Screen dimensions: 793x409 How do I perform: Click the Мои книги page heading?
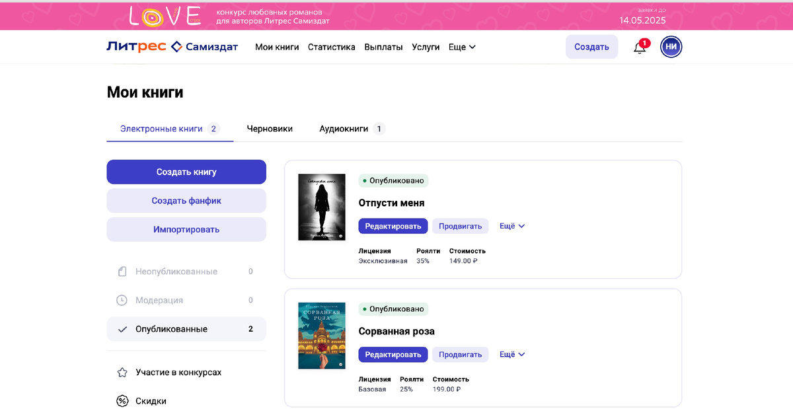pos(145,93)
